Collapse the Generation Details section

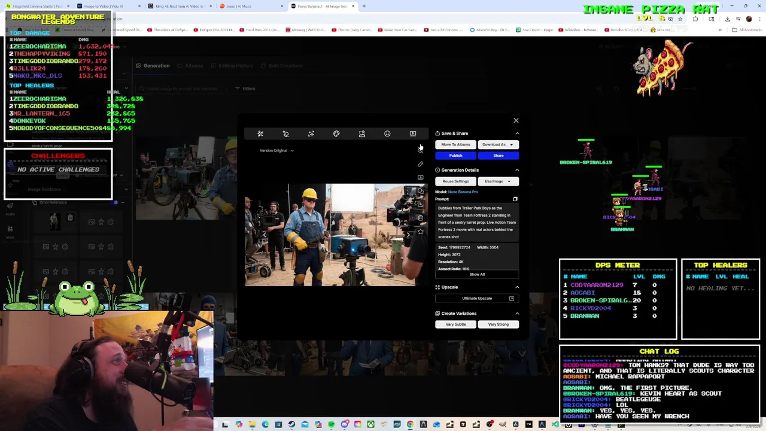(517, 170)
